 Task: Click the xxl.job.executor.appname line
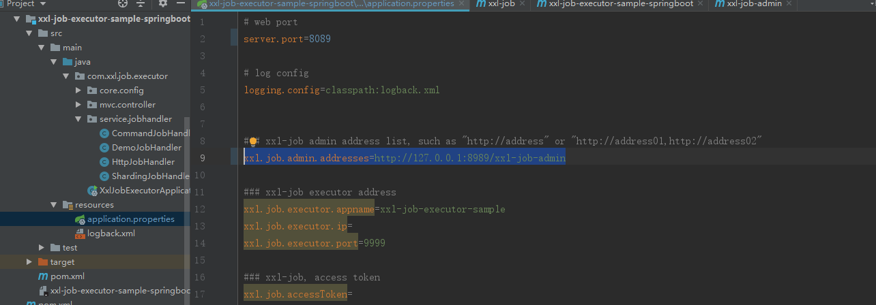[375, 210]
